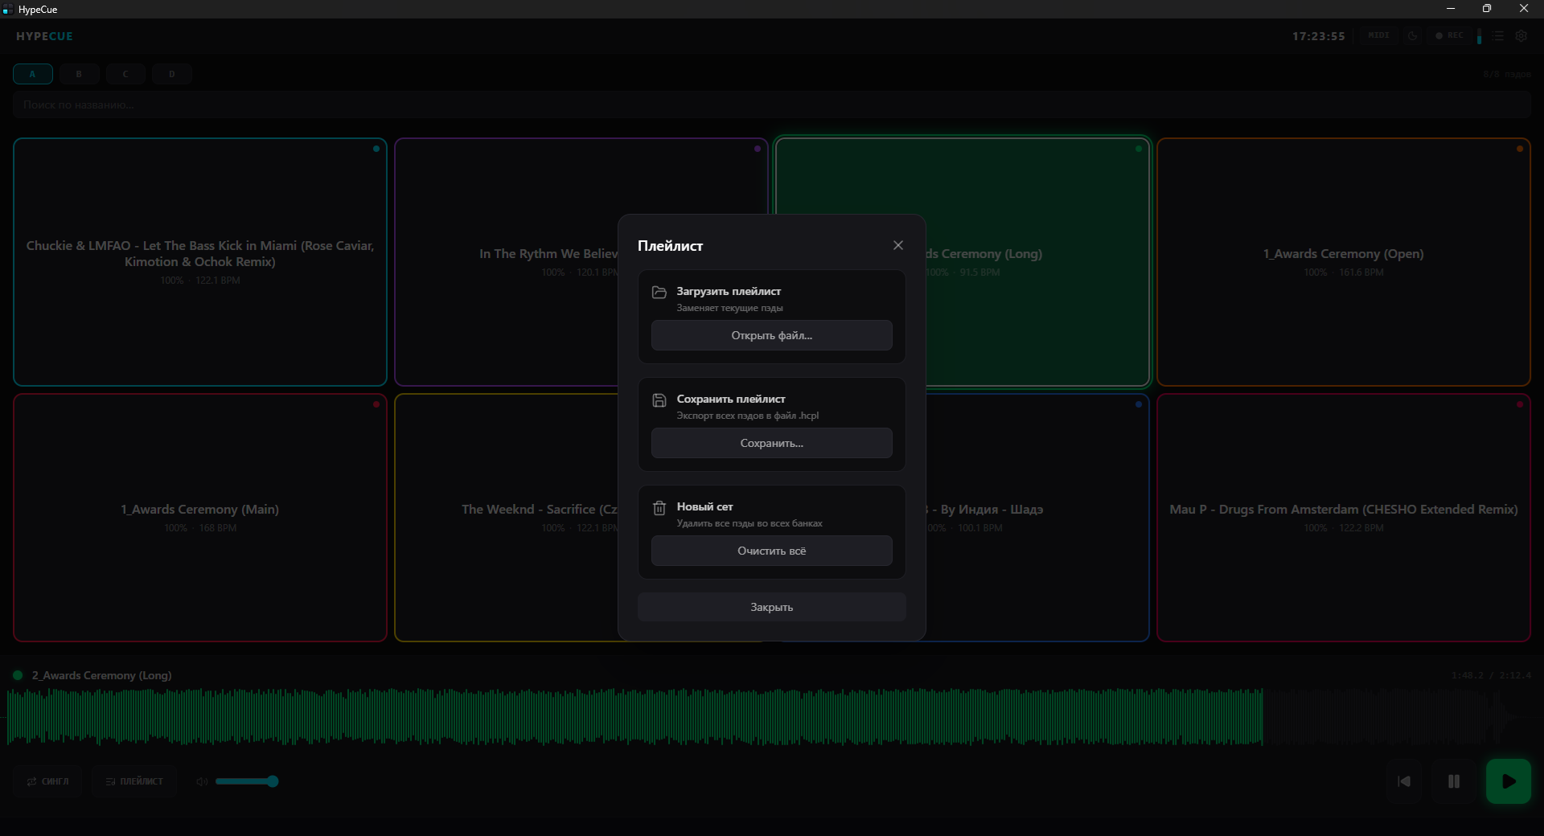
Task: Open the settings gear icon
Action: pyautogui.click(x=1521, y=36)
